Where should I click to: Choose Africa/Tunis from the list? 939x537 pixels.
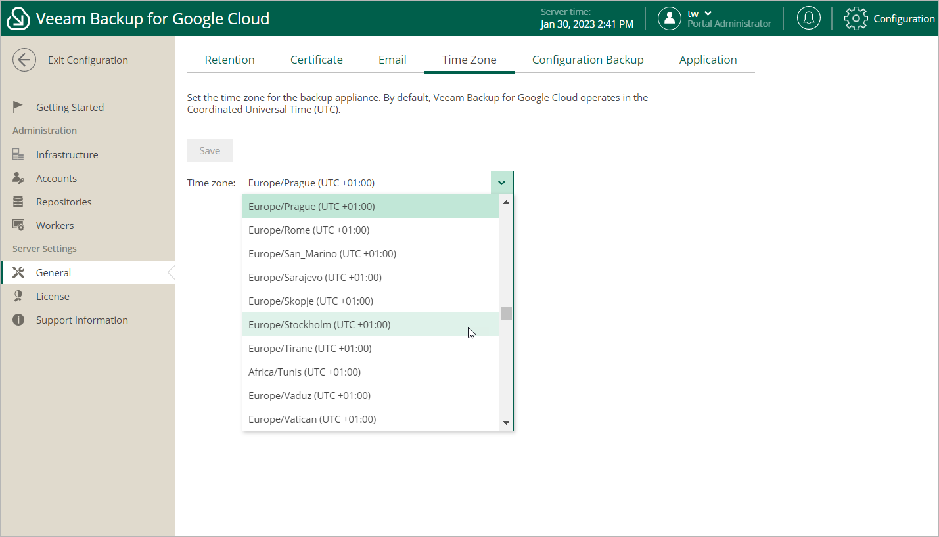[x=304, y=372]
